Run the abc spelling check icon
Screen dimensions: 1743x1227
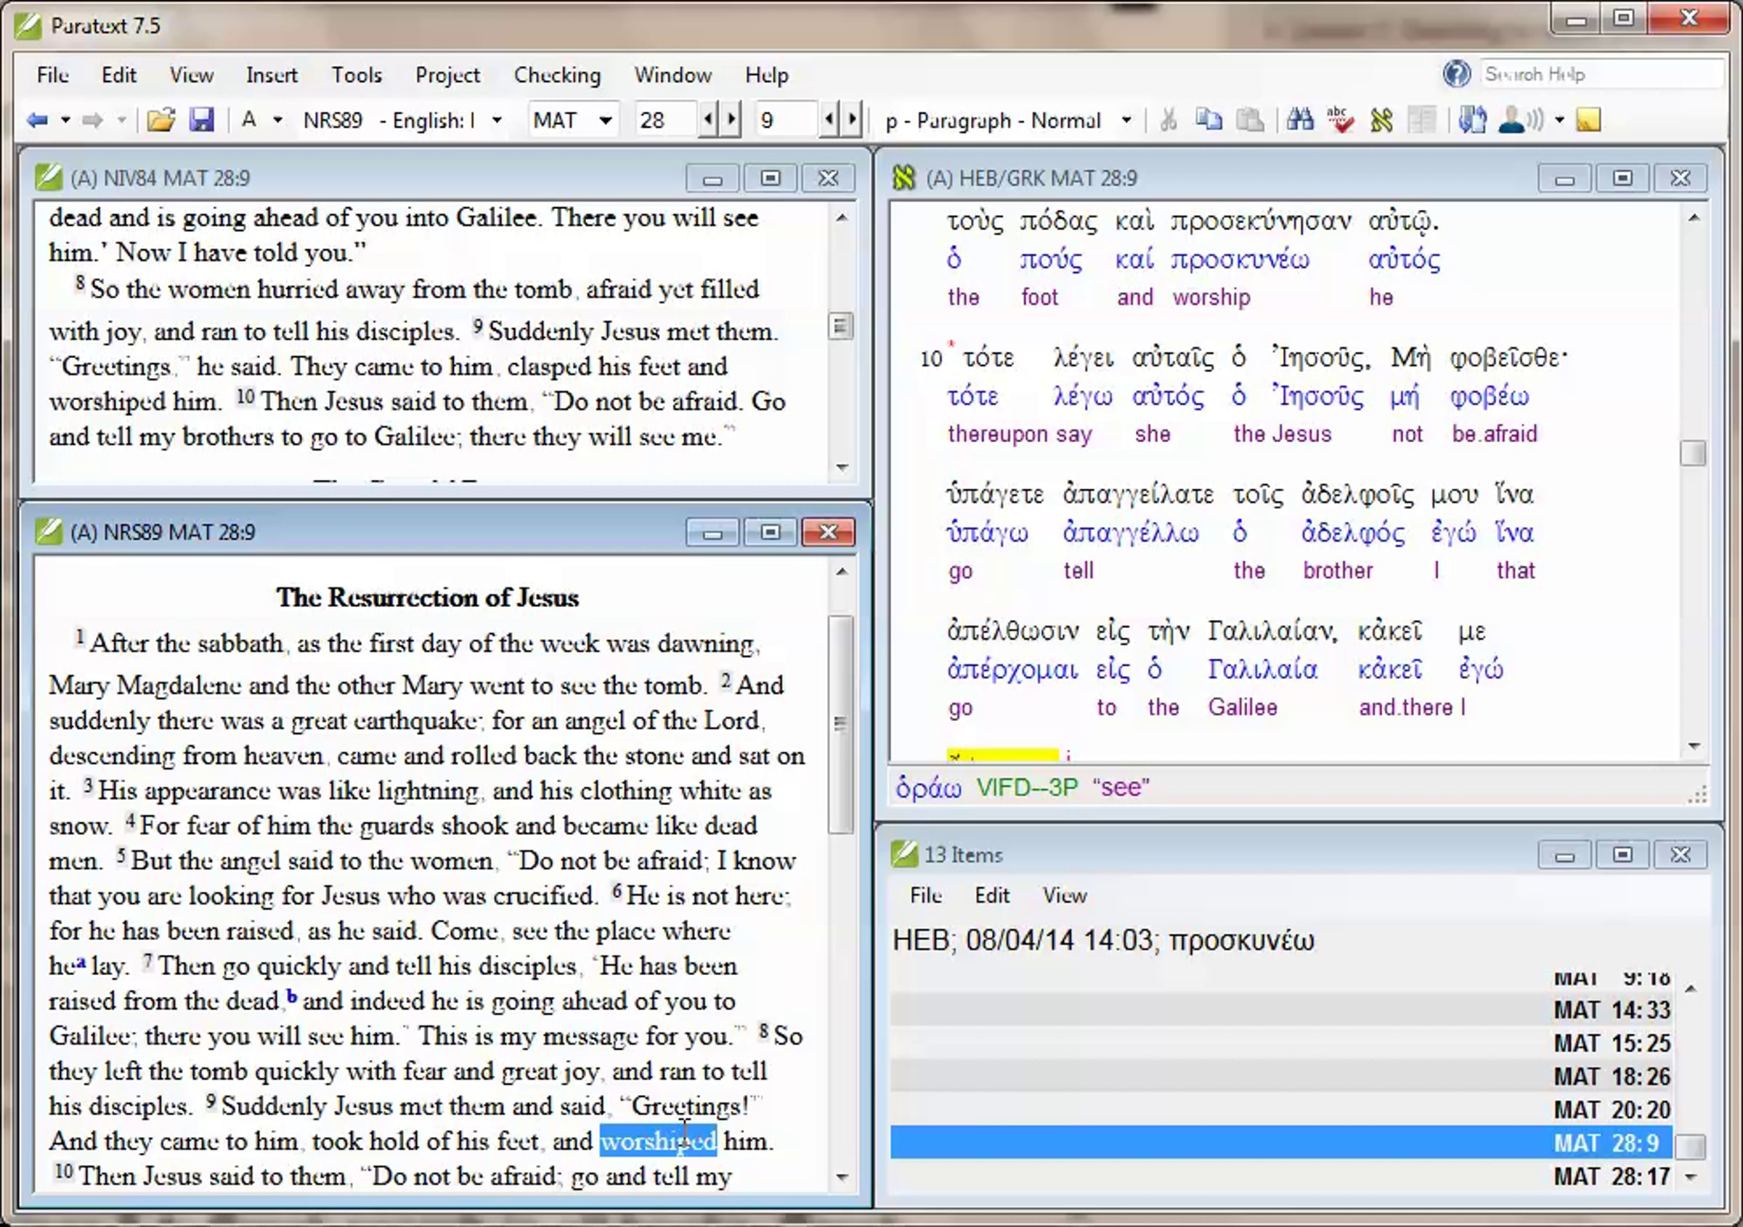1339,120
